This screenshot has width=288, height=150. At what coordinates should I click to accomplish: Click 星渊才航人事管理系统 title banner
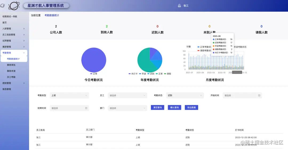(46, 6)
